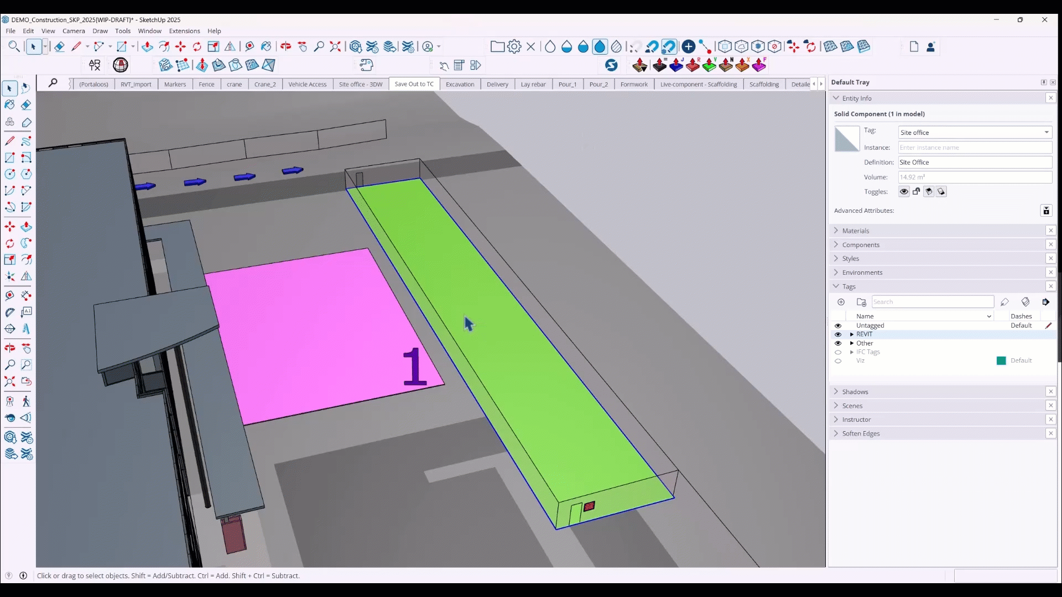Open the Scenes panel header
Viewport: 1062px width, 597px height.
(x=852, y=406)
